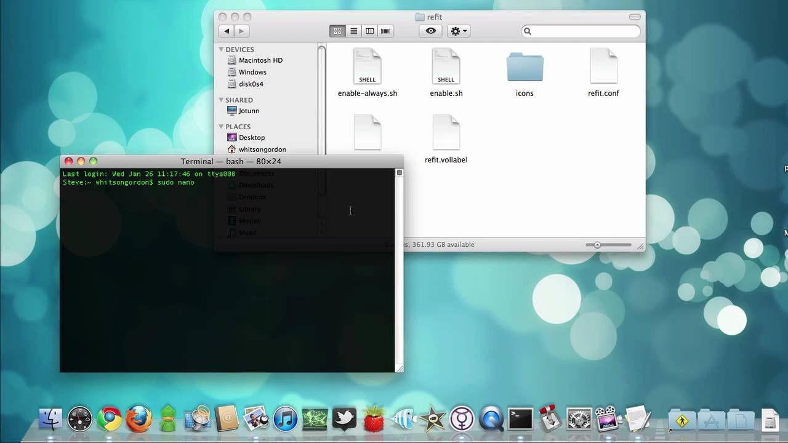
Task: Select the refit.conf file
Action: tap(603, 73)
